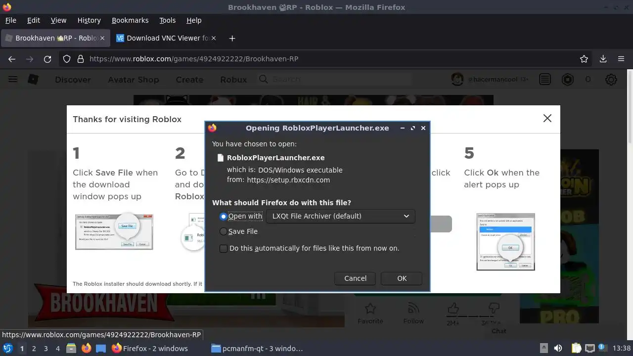Open file manager launcher in taskbar
This screenshot has height=356, width=633.
click(71, 348)
